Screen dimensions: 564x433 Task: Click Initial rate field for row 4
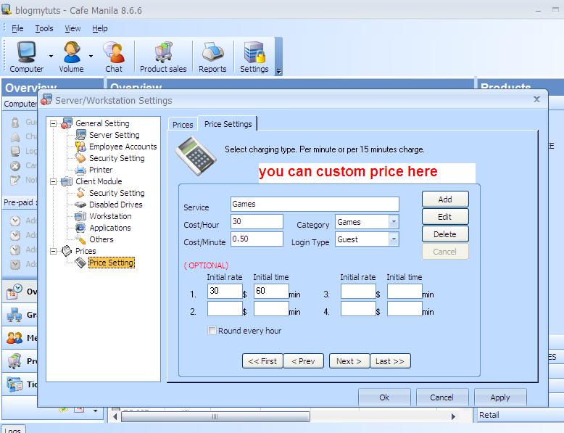358,309
